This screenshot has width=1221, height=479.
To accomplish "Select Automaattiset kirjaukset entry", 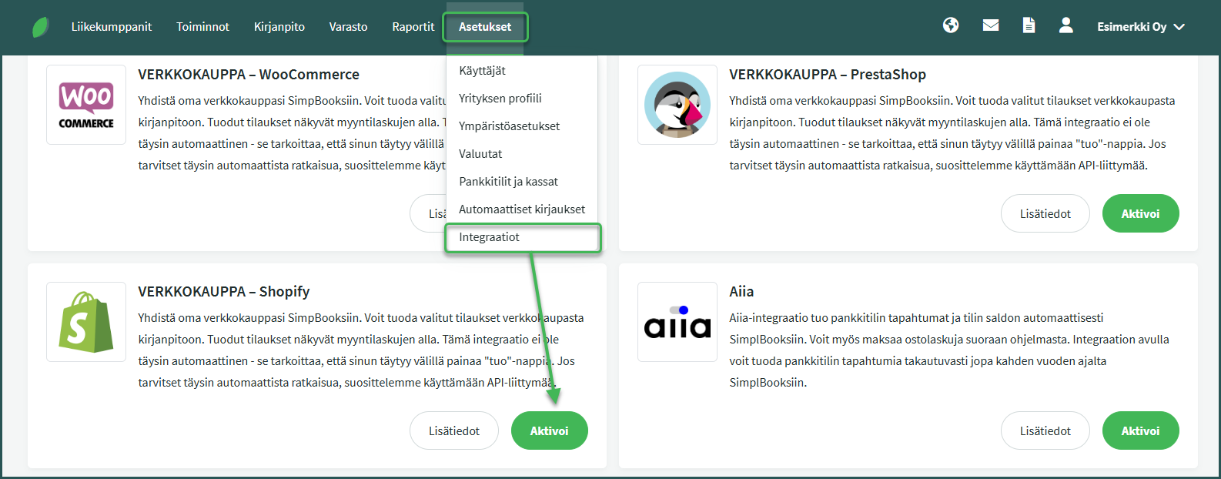I will 522,209.
